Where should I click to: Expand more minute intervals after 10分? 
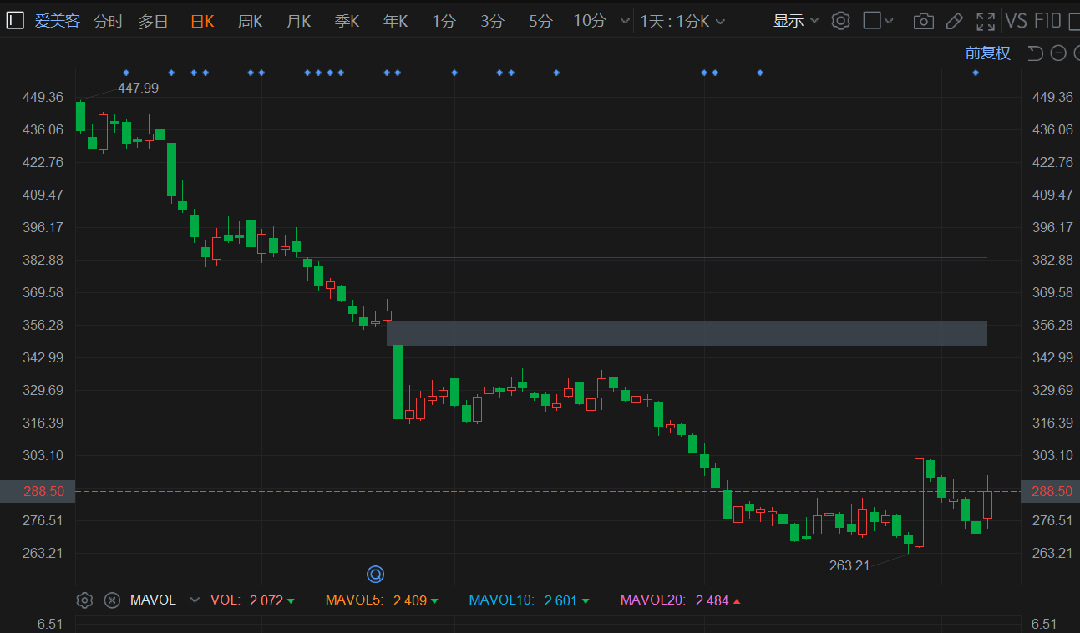[625, 21]
